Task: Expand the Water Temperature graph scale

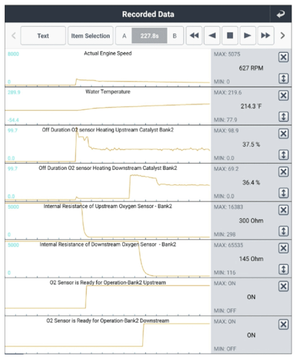Action: tap(283, 117)
